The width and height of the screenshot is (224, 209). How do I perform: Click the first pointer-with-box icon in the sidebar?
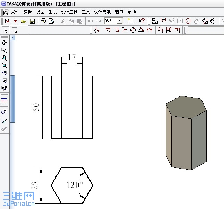[x=4, y=73]
